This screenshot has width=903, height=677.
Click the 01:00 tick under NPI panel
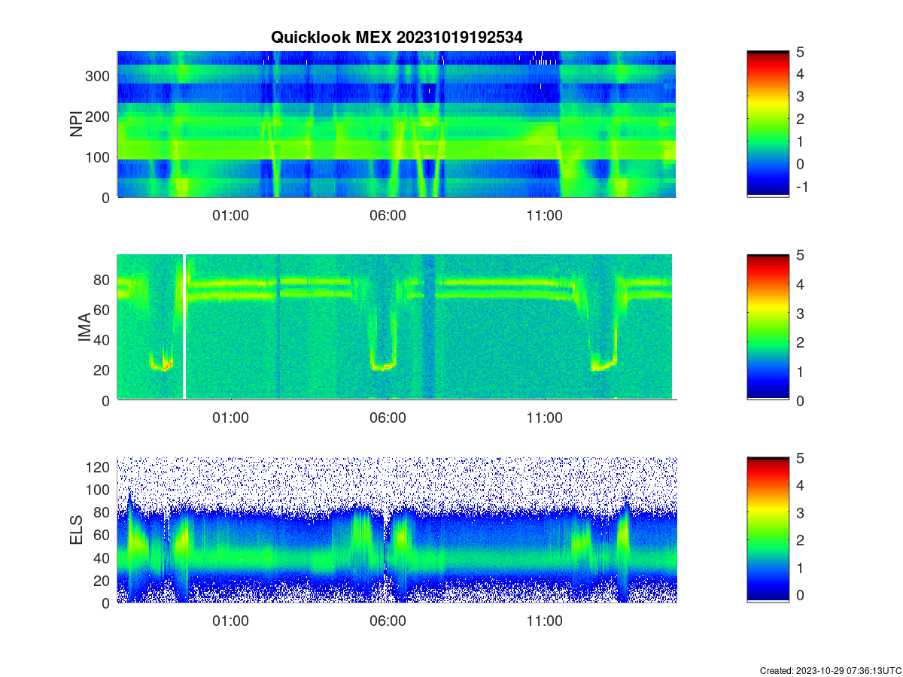click(x=231, y=214)
